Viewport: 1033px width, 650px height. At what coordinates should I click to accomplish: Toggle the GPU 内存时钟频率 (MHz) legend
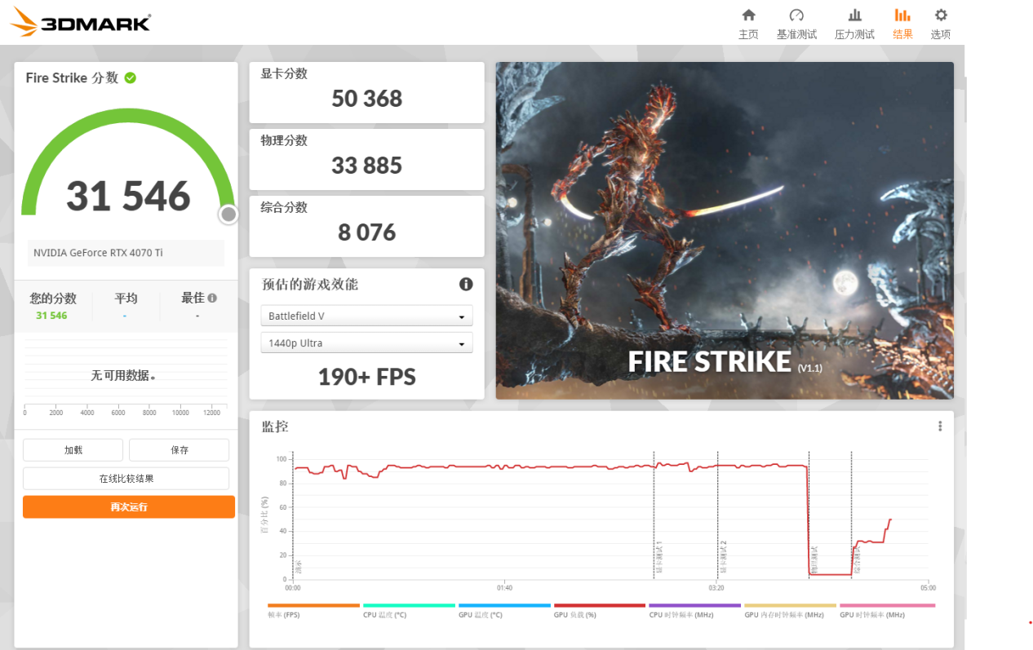point(791,610)
